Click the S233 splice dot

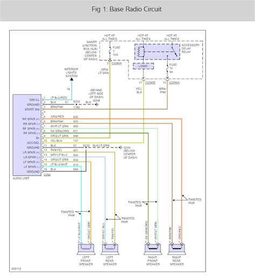76,104
